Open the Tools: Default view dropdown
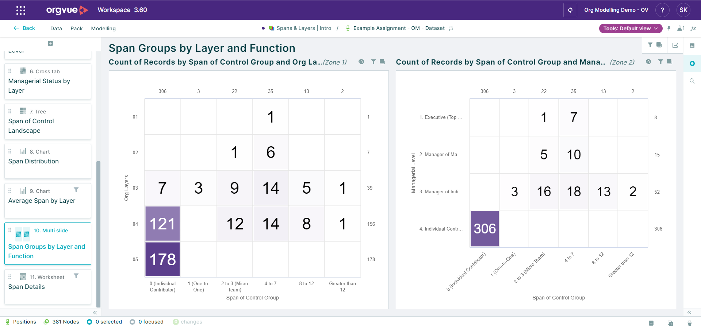Screen dimensions: 701x329 [x=631, y=28]
